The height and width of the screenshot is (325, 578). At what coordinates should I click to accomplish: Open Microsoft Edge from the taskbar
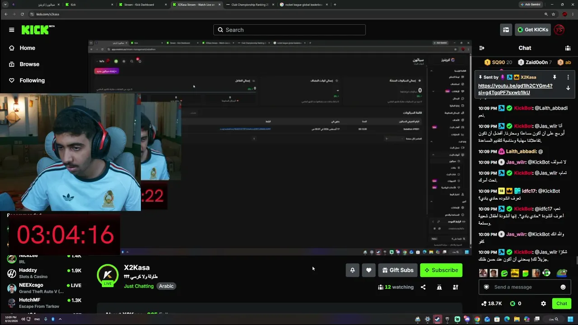click(507, 320)
